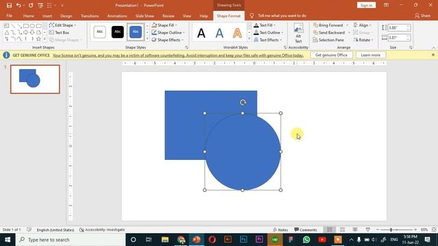Open the Slide Show ribbon tab

144,16
